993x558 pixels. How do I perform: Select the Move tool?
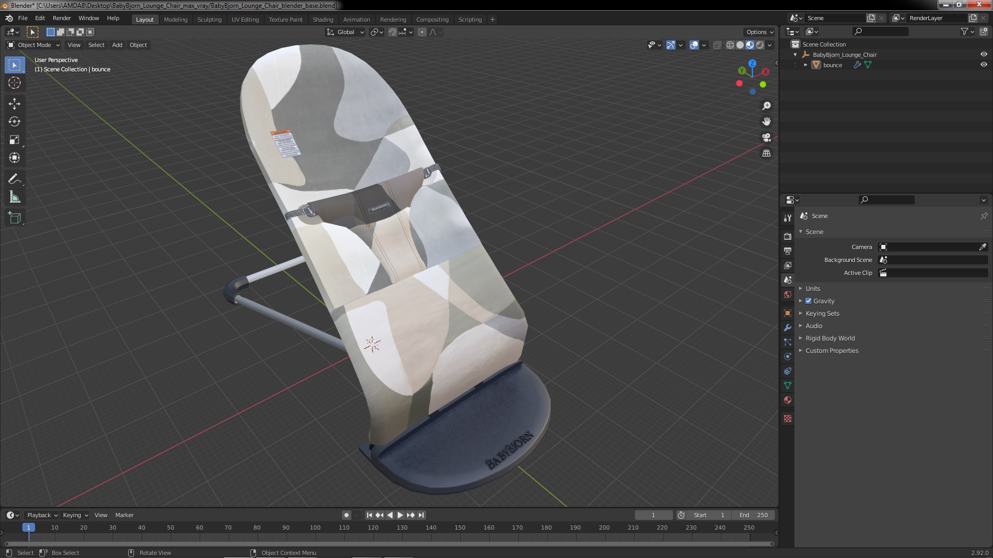14,104
